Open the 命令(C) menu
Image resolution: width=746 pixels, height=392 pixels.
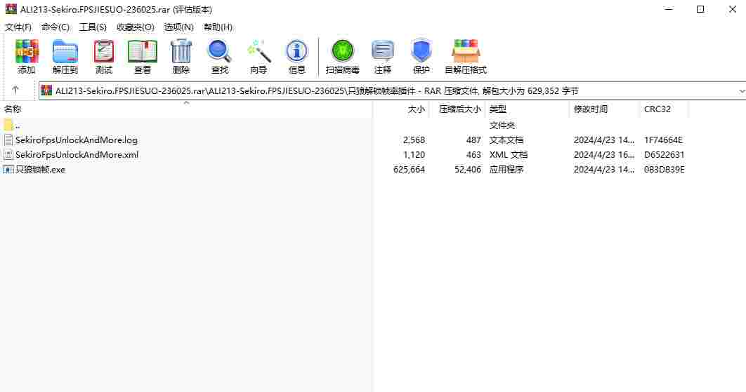pyautogui.click(x=55, y=27)
